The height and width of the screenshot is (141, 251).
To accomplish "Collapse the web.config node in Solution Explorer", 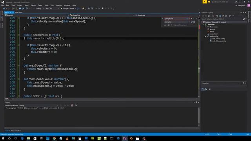I will 205,36.
